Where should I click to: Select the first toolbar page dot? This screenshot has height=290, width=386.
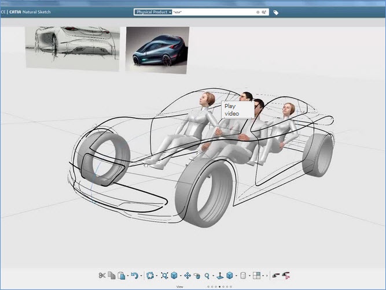pyautogui.click(x=208, y=287)
